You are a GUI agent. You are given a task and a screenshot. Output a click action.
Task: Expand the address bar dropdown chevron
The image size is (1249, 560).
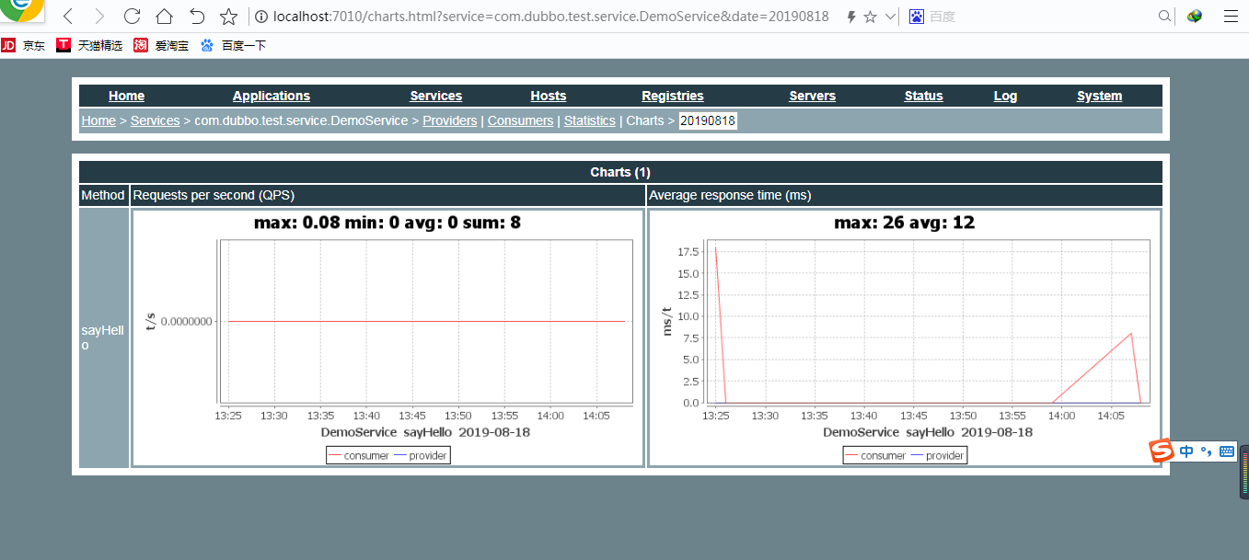890,17
